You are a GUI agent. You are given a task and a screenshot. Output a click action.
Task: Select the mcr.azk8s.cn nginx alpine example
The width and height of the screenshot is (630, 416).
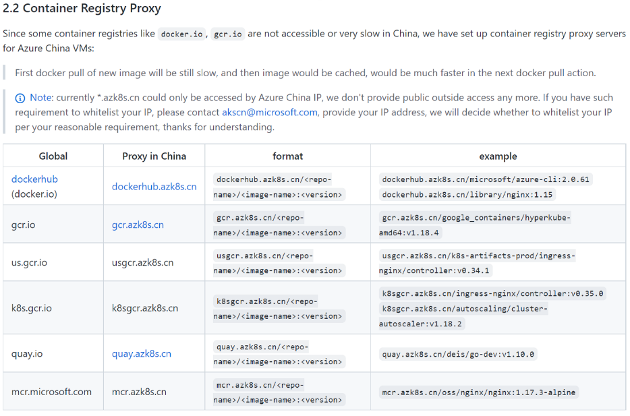pyautogui.click(x=479, y=392)
